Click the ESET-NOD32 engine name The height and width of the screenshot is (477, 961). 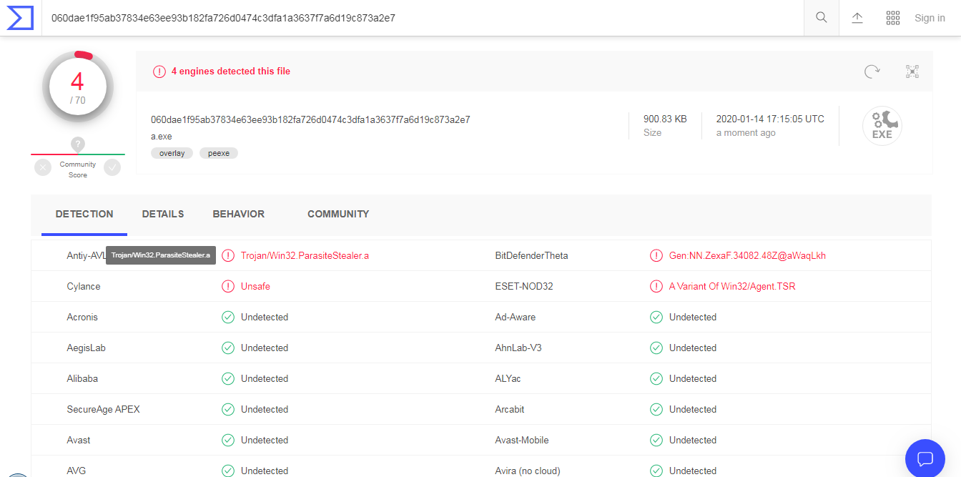[x=524, y=286]
